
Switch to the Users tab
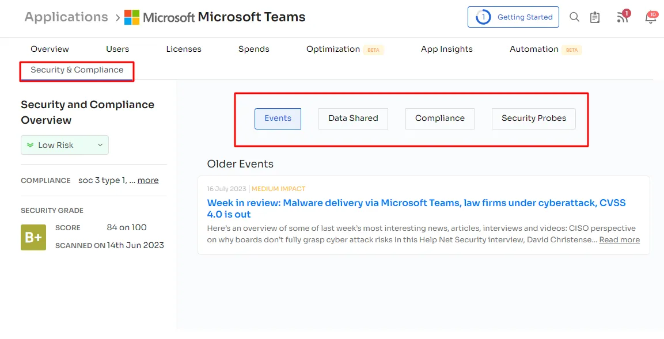117,49
